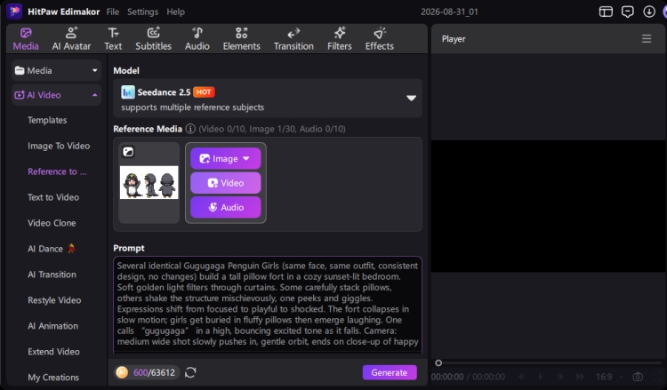Screen dimensions: 667x390
Task: Click the AI credits coin icon
Action: coord(122,372)
